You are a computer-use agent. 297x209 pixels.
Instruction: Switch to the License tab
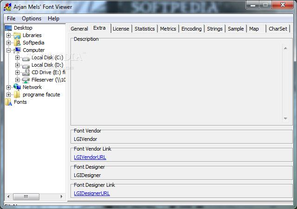pyautogui.click(x=121, y=29)
